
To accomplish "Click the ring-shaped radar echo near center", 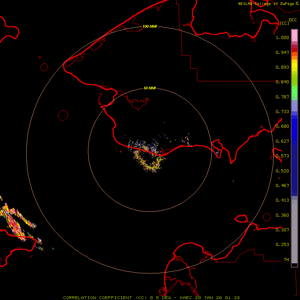I will click(148, 157).
